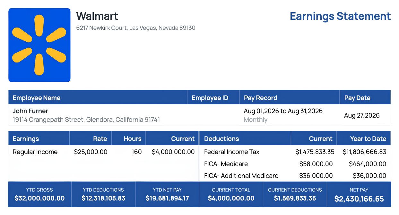Click the CURRENT TOTAL label
The height and width of the screenshot is (215, 399).
click(x=231, y=190)
